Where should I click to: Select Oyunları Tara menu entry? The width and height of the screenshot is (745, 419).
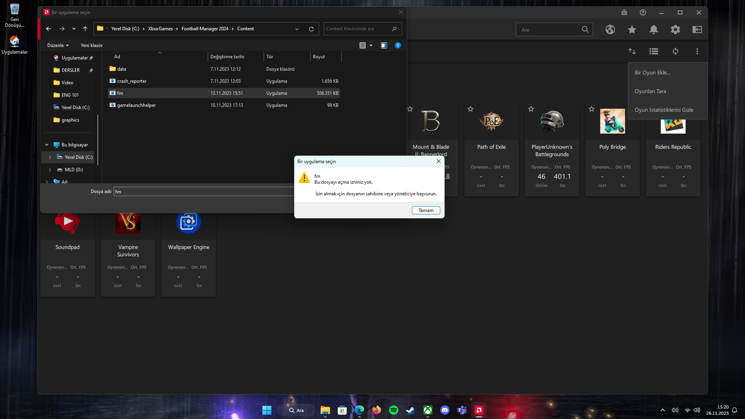668,91
